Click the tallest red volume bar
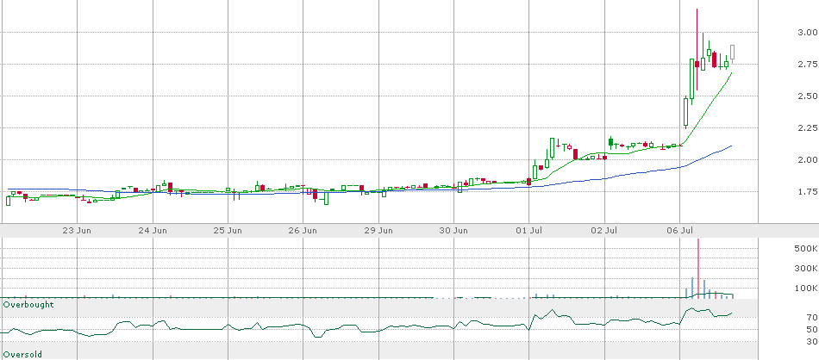 click(x=697, y=268)
